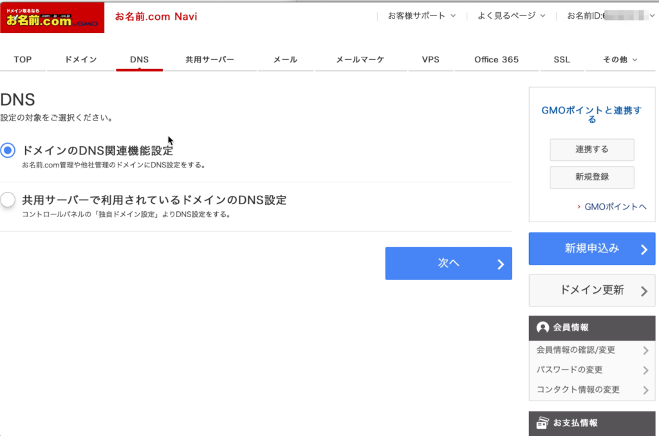The width and height of the screenshot is (659, 436).
Task: Select ドメインのDNS関連機能設定 radio option
Action: [x=8, y=151]
